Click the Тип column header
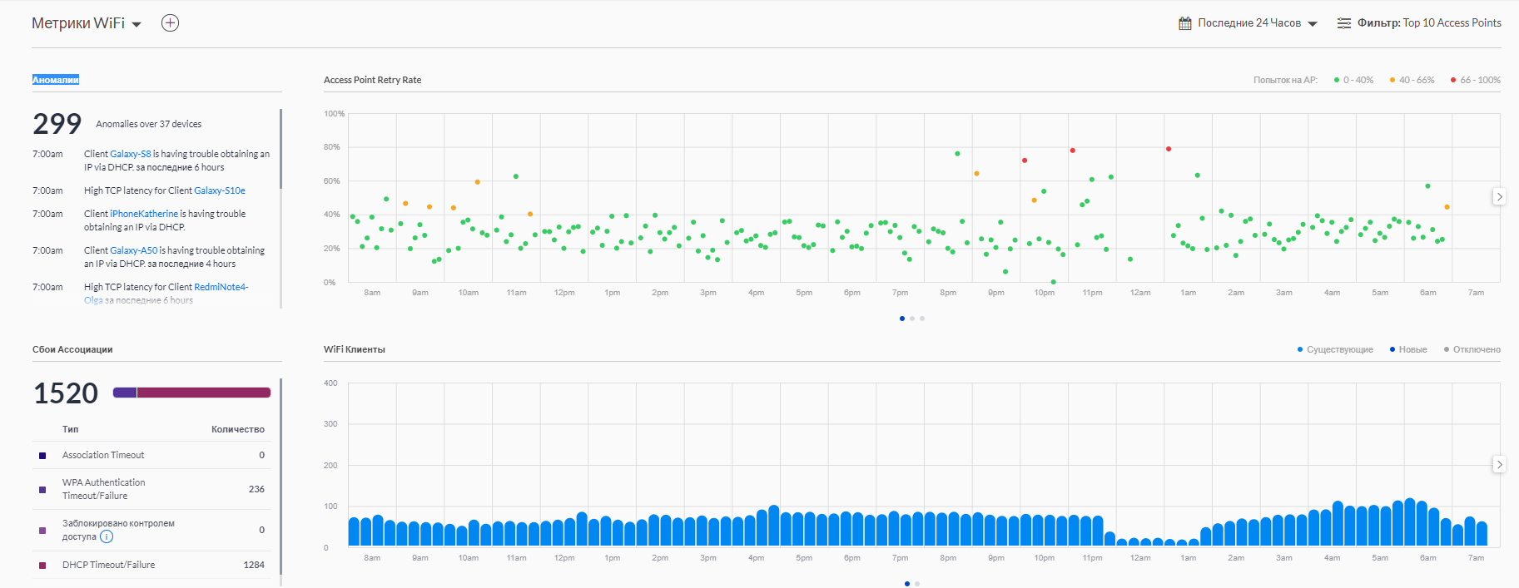1519x588 pixels. [70, 429]
